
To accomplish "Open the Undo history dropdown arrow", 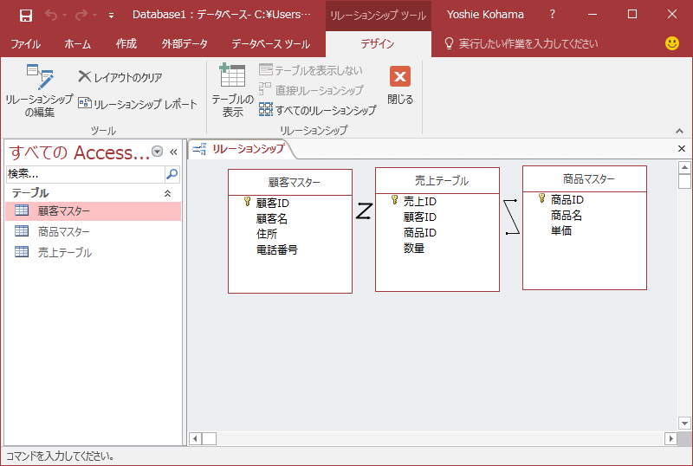I will coord(64,16).
